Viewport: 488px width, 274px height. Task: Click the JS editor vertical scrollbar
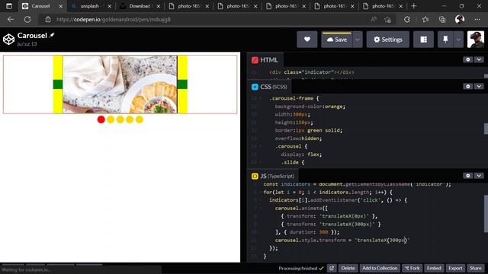[486, 213]
